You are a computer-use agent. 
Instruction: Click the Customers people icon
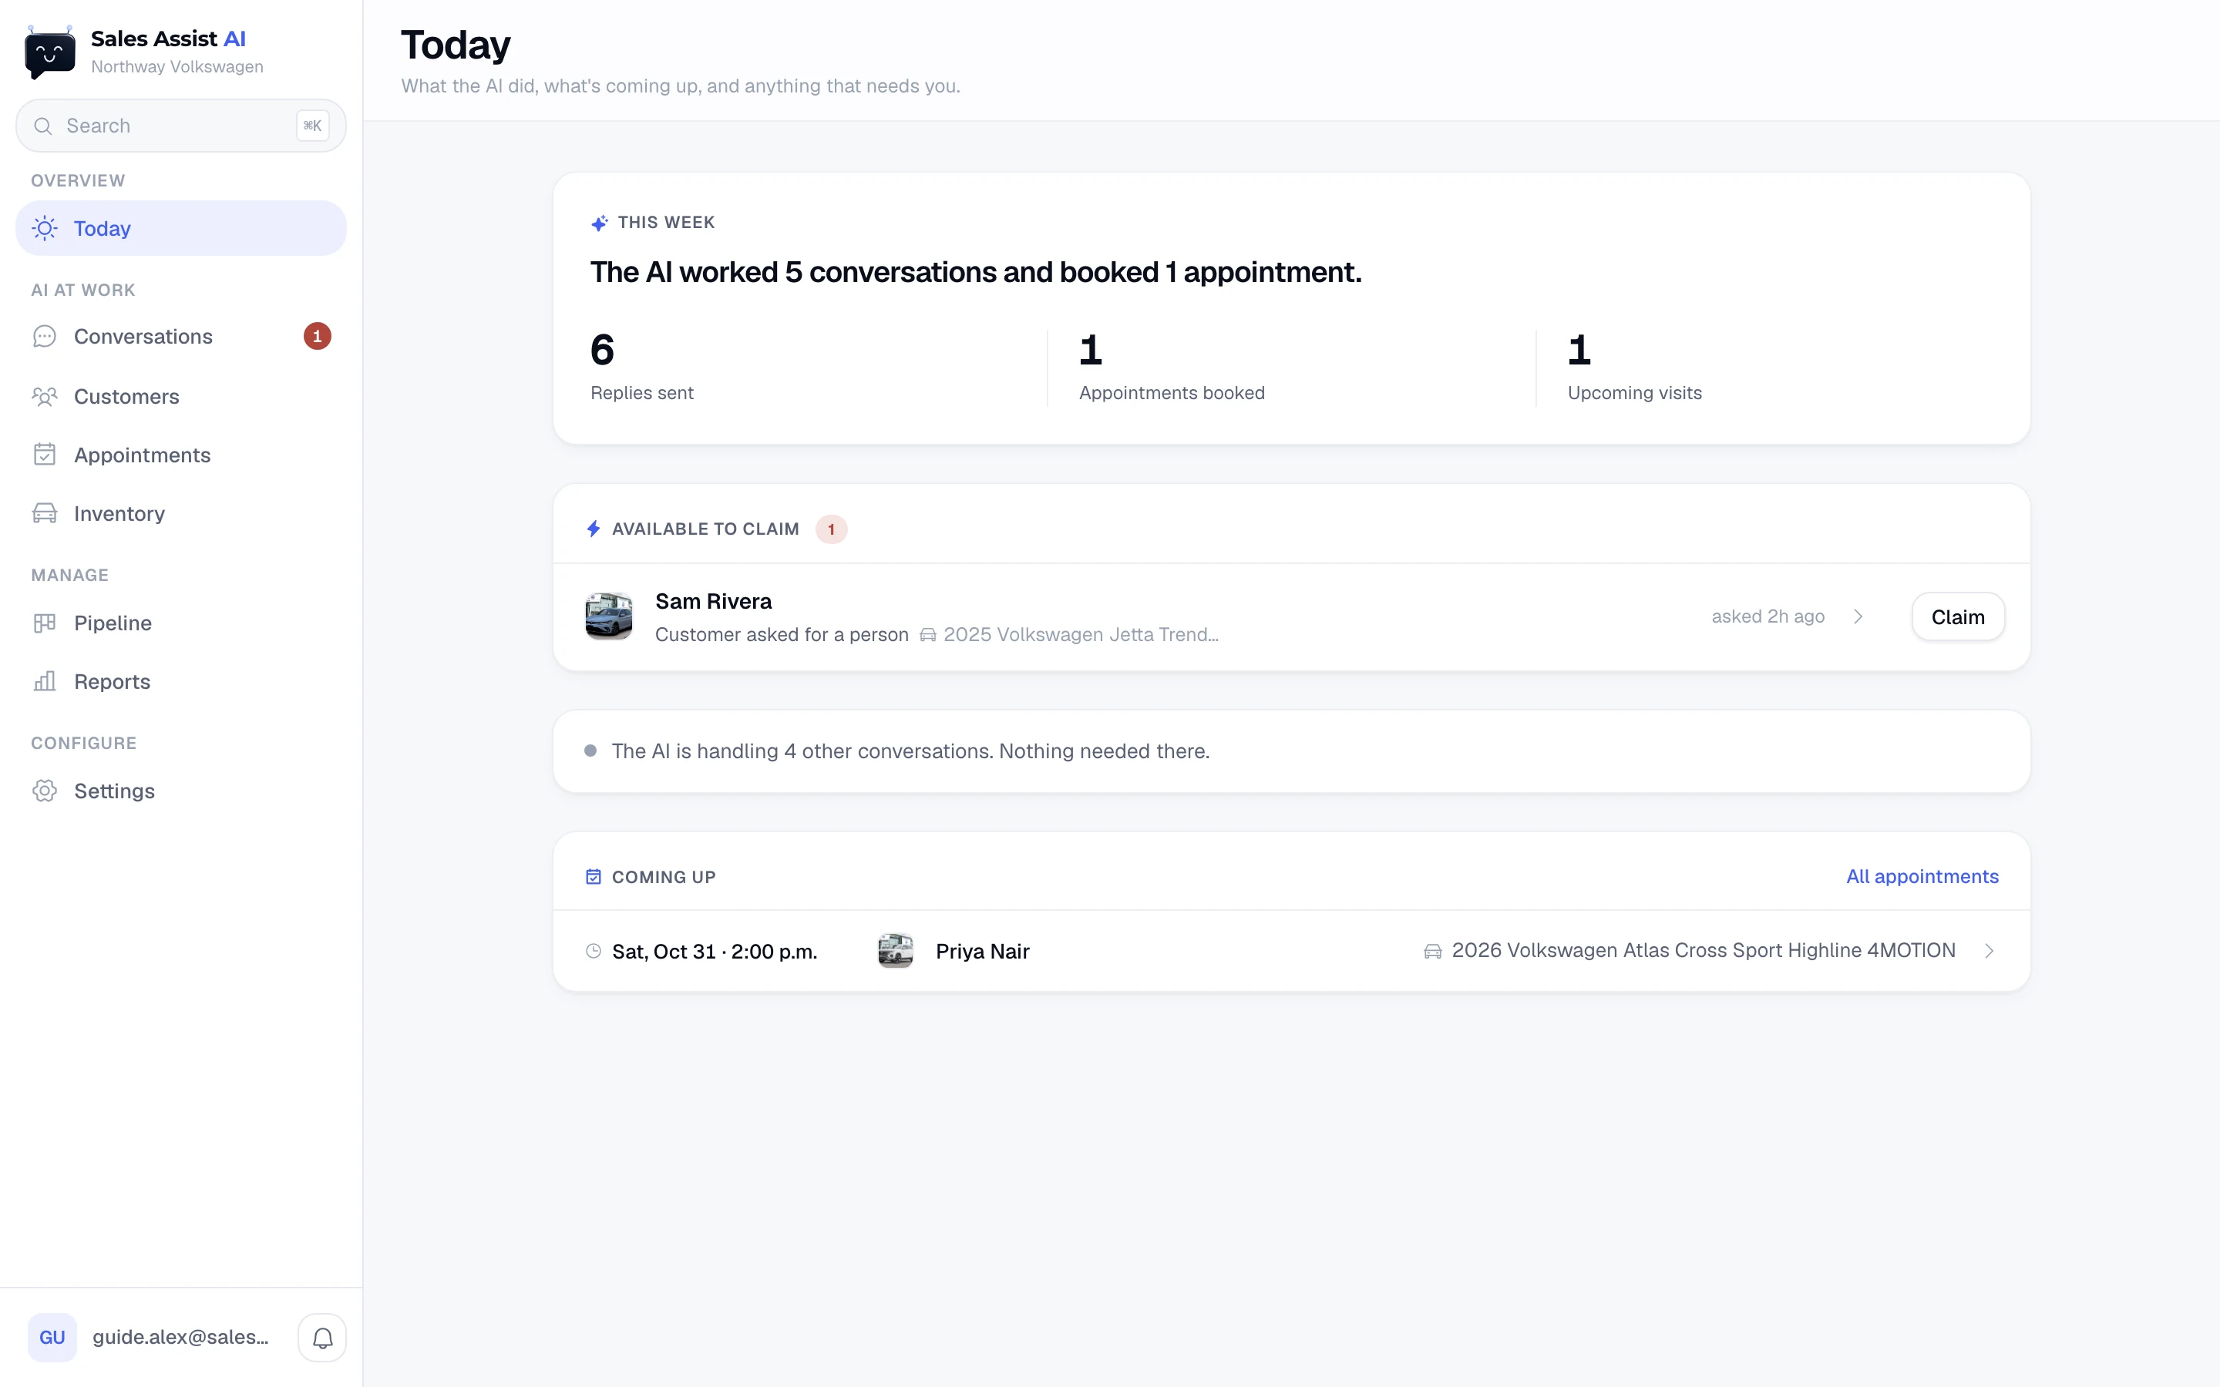45,396
